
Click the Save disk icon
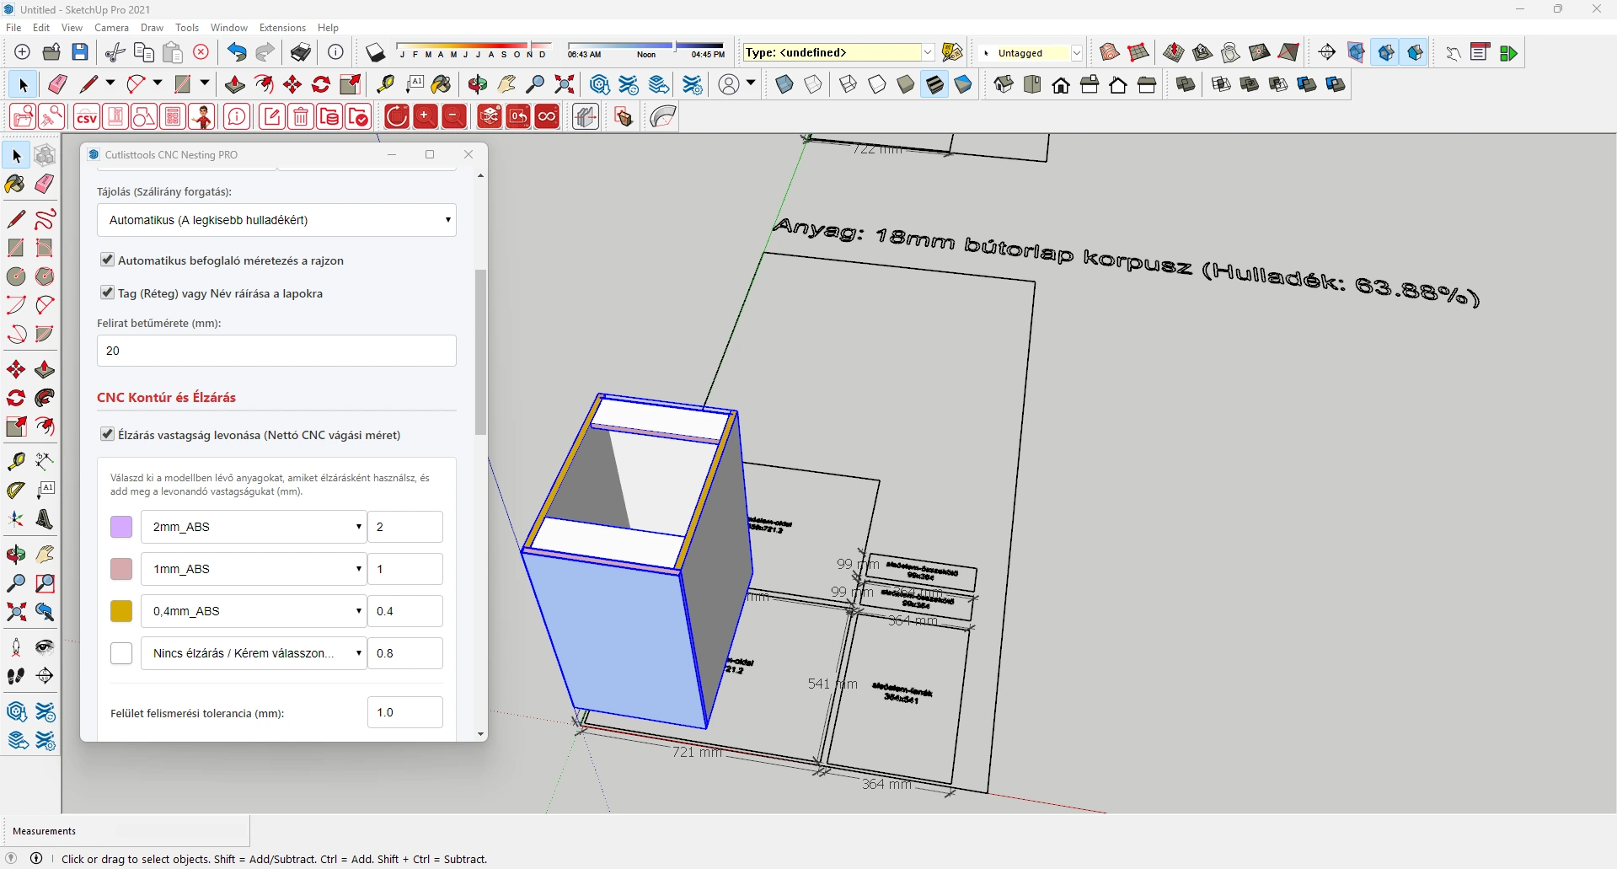[x=80, y=52]
